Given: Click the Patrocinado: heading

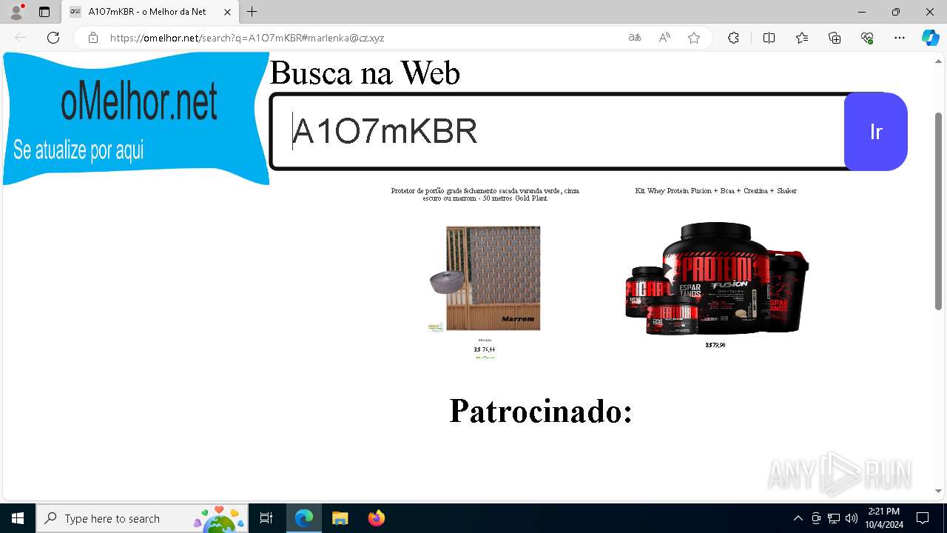Looking at the screenshot, I should point(541,411).
